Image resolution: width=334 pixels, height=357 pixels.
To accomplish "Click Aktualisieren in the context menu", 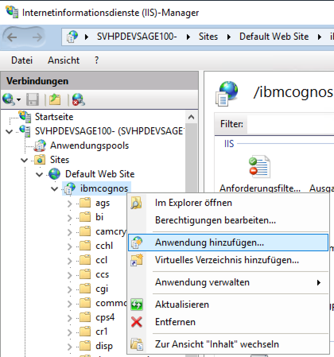I will 182,305.
